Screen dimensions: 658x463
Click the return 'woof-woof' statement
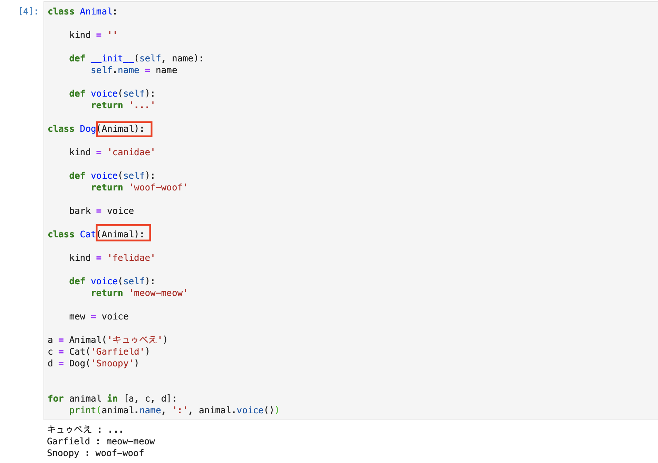pyautogui.click(x=139, y=187)
